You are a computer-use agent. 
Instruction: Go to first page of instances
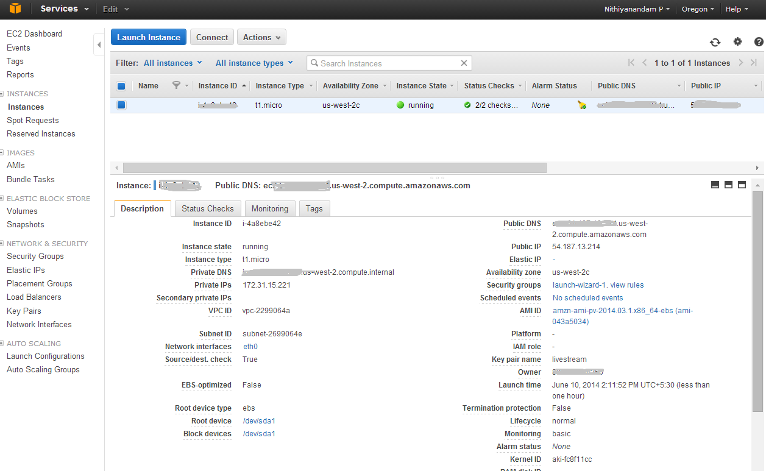631,63
